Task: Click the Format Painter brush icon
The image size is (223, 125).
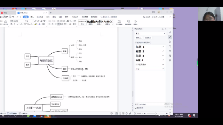Action: pyautogui.click(x=6, y=22)
